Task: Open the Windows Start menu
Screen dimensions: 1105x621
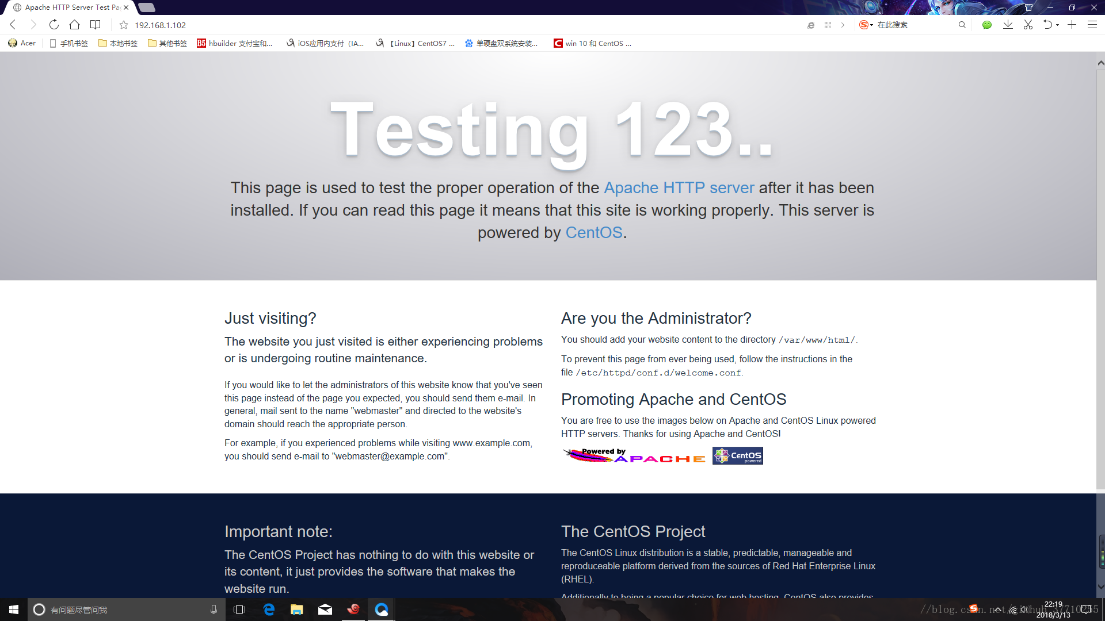Action: (x=14, y=609)
